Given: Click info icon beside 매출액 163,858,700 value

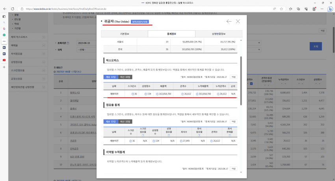Looking at the screenshot, I should 157,94.
